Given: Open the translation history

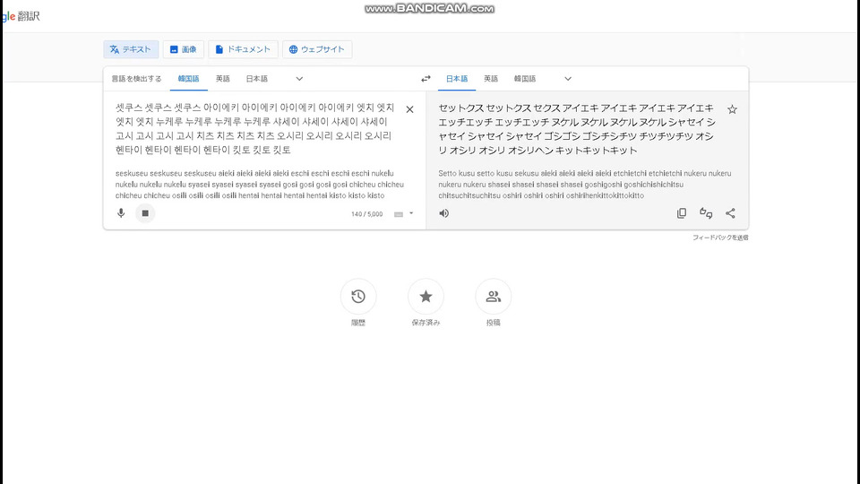Looking at the screenshot, I should [x=358, y=297].
